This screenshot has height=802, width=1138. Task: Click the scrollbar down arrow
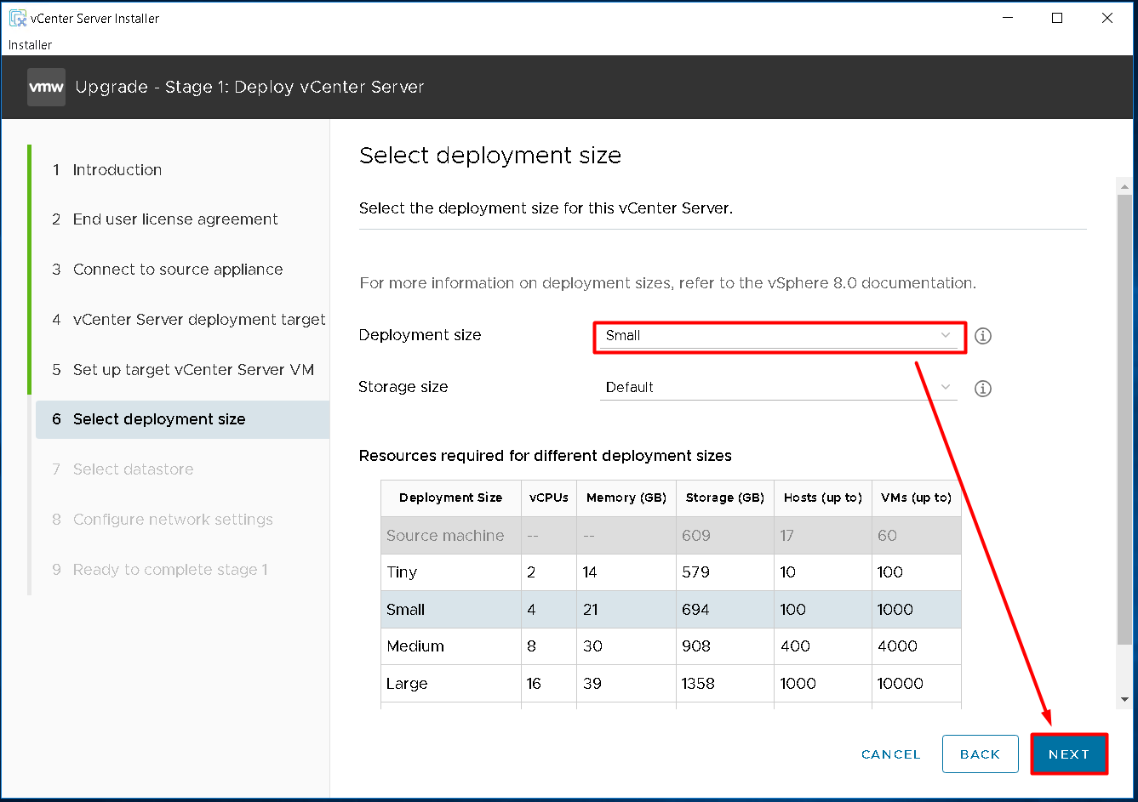1125,700
